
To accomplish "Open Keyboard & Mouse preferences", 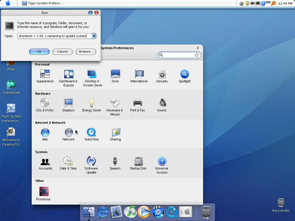I will (115, 107).
